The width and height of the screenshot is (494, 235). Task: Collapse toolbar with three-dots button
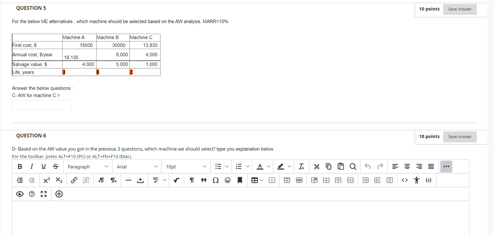[446, 166]
